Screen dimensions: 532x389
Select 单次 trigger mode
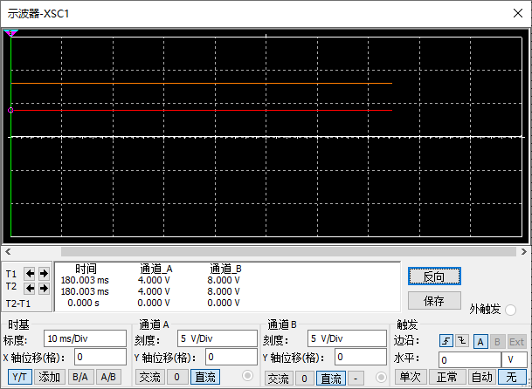[410, 377]
